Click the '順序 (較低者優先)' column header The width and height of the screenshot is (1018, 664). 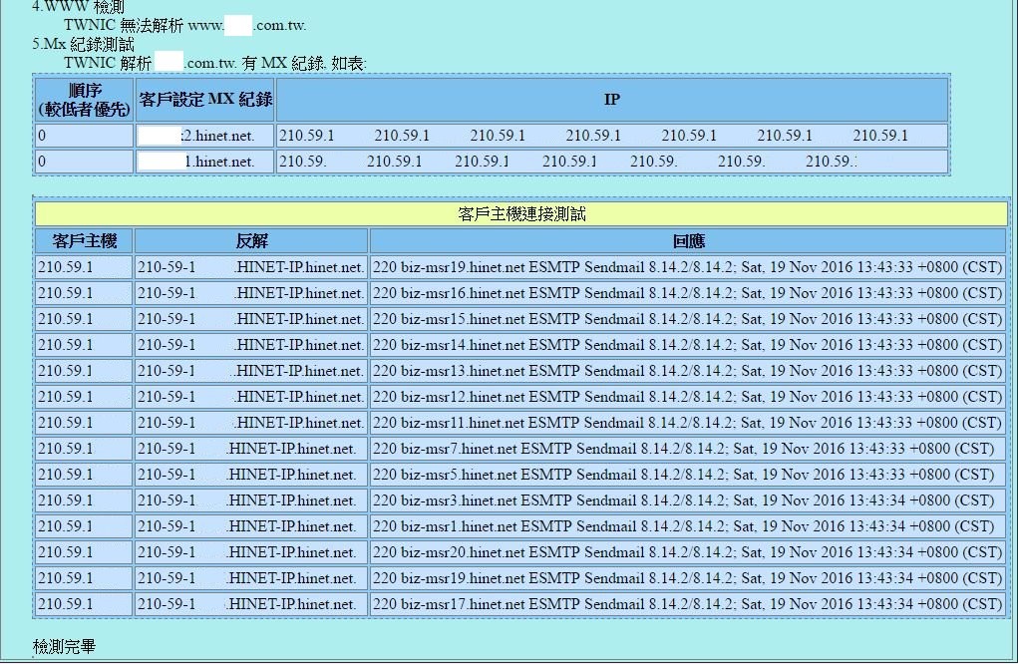pos(85,100)
